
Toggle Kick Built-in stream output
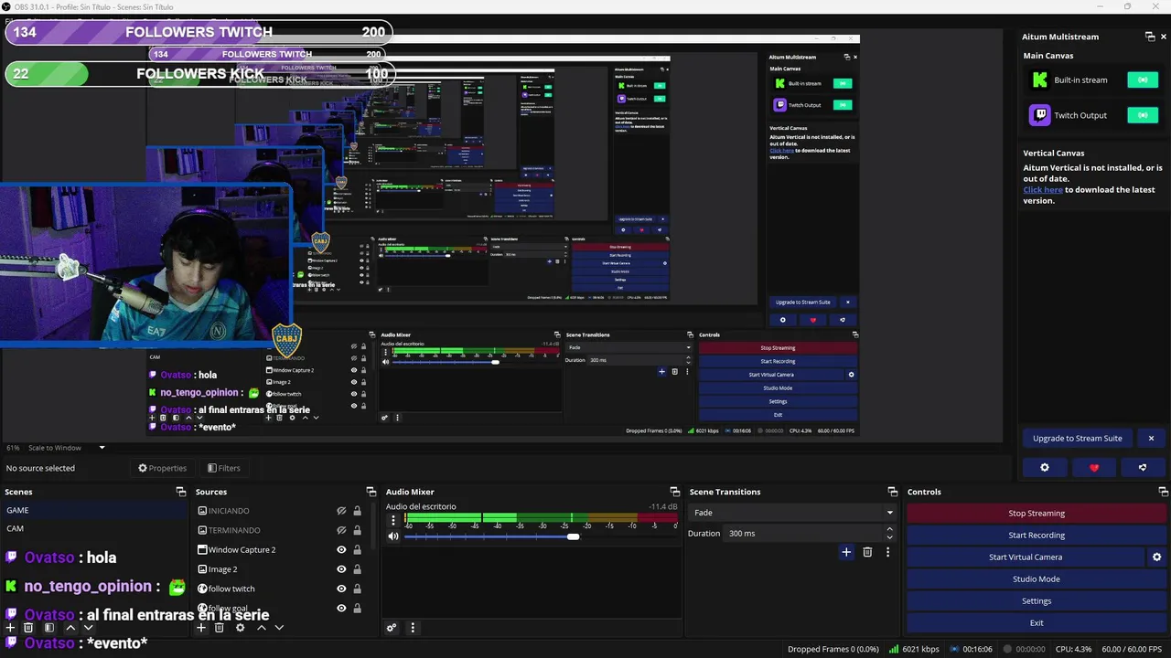1143,80
